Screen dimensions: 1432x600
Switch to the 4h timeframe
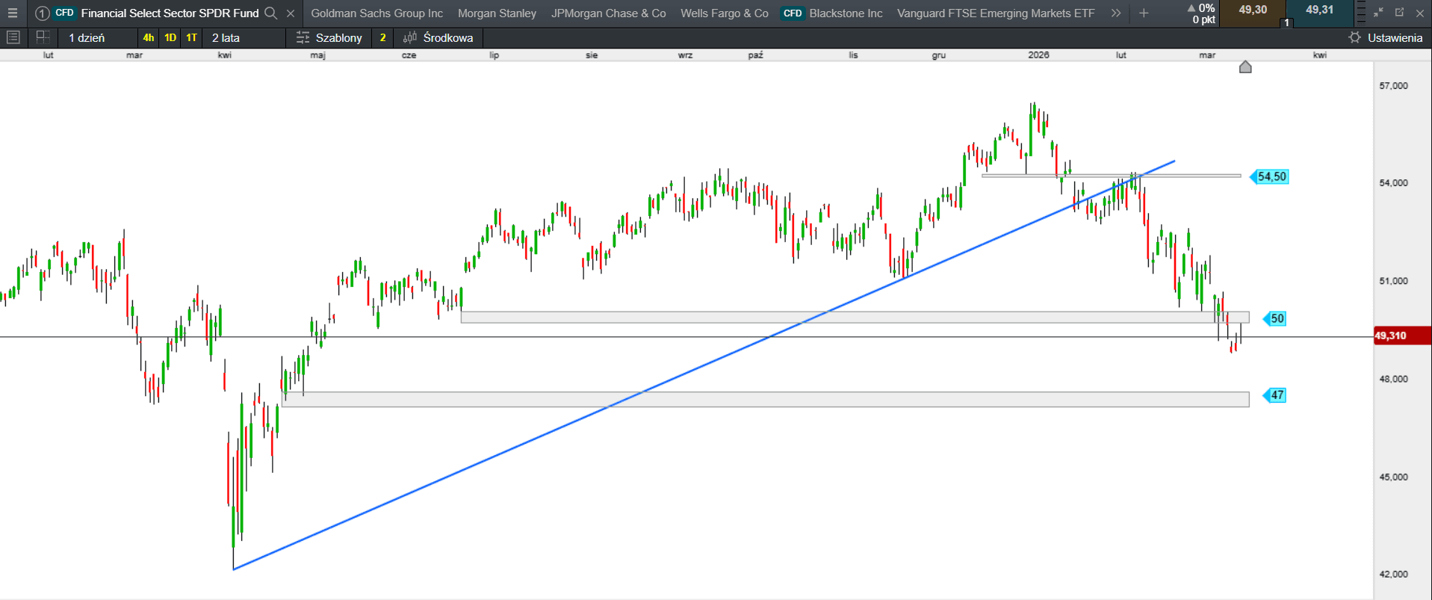point(149,37)
